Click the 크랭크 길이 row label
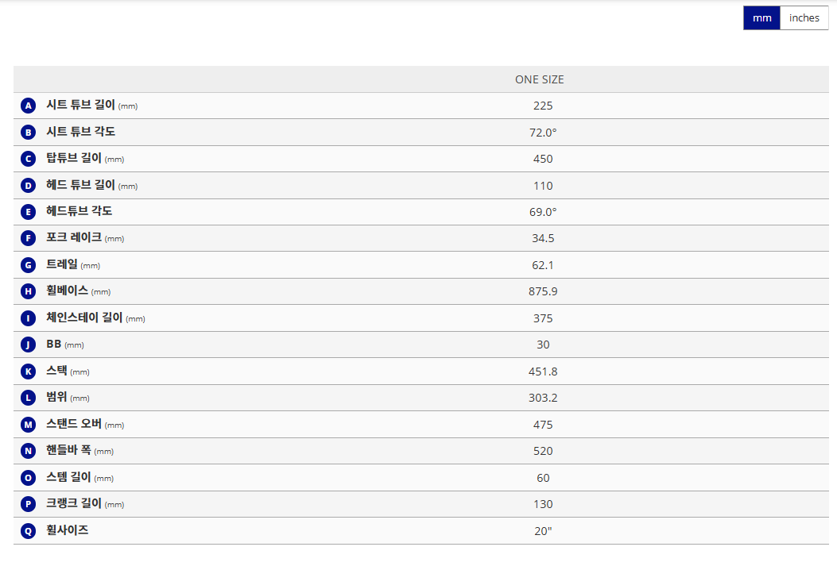 pyautogui.click(x=74, y=504)
